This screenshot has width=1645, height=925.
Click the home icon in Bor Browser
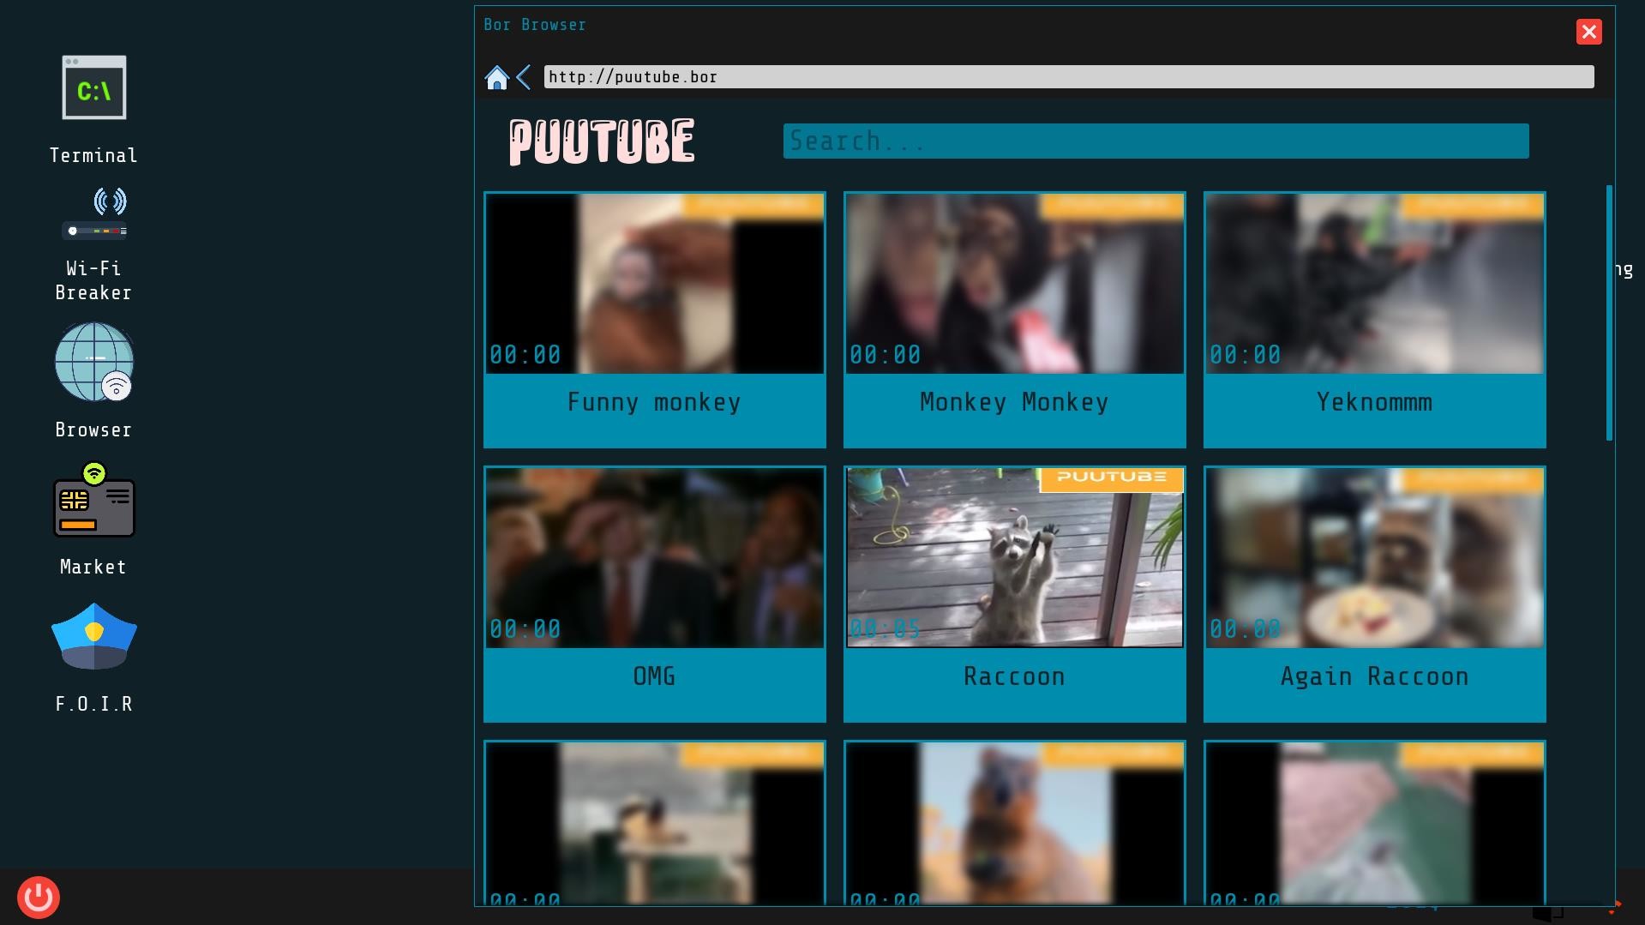tap(497, 76)
